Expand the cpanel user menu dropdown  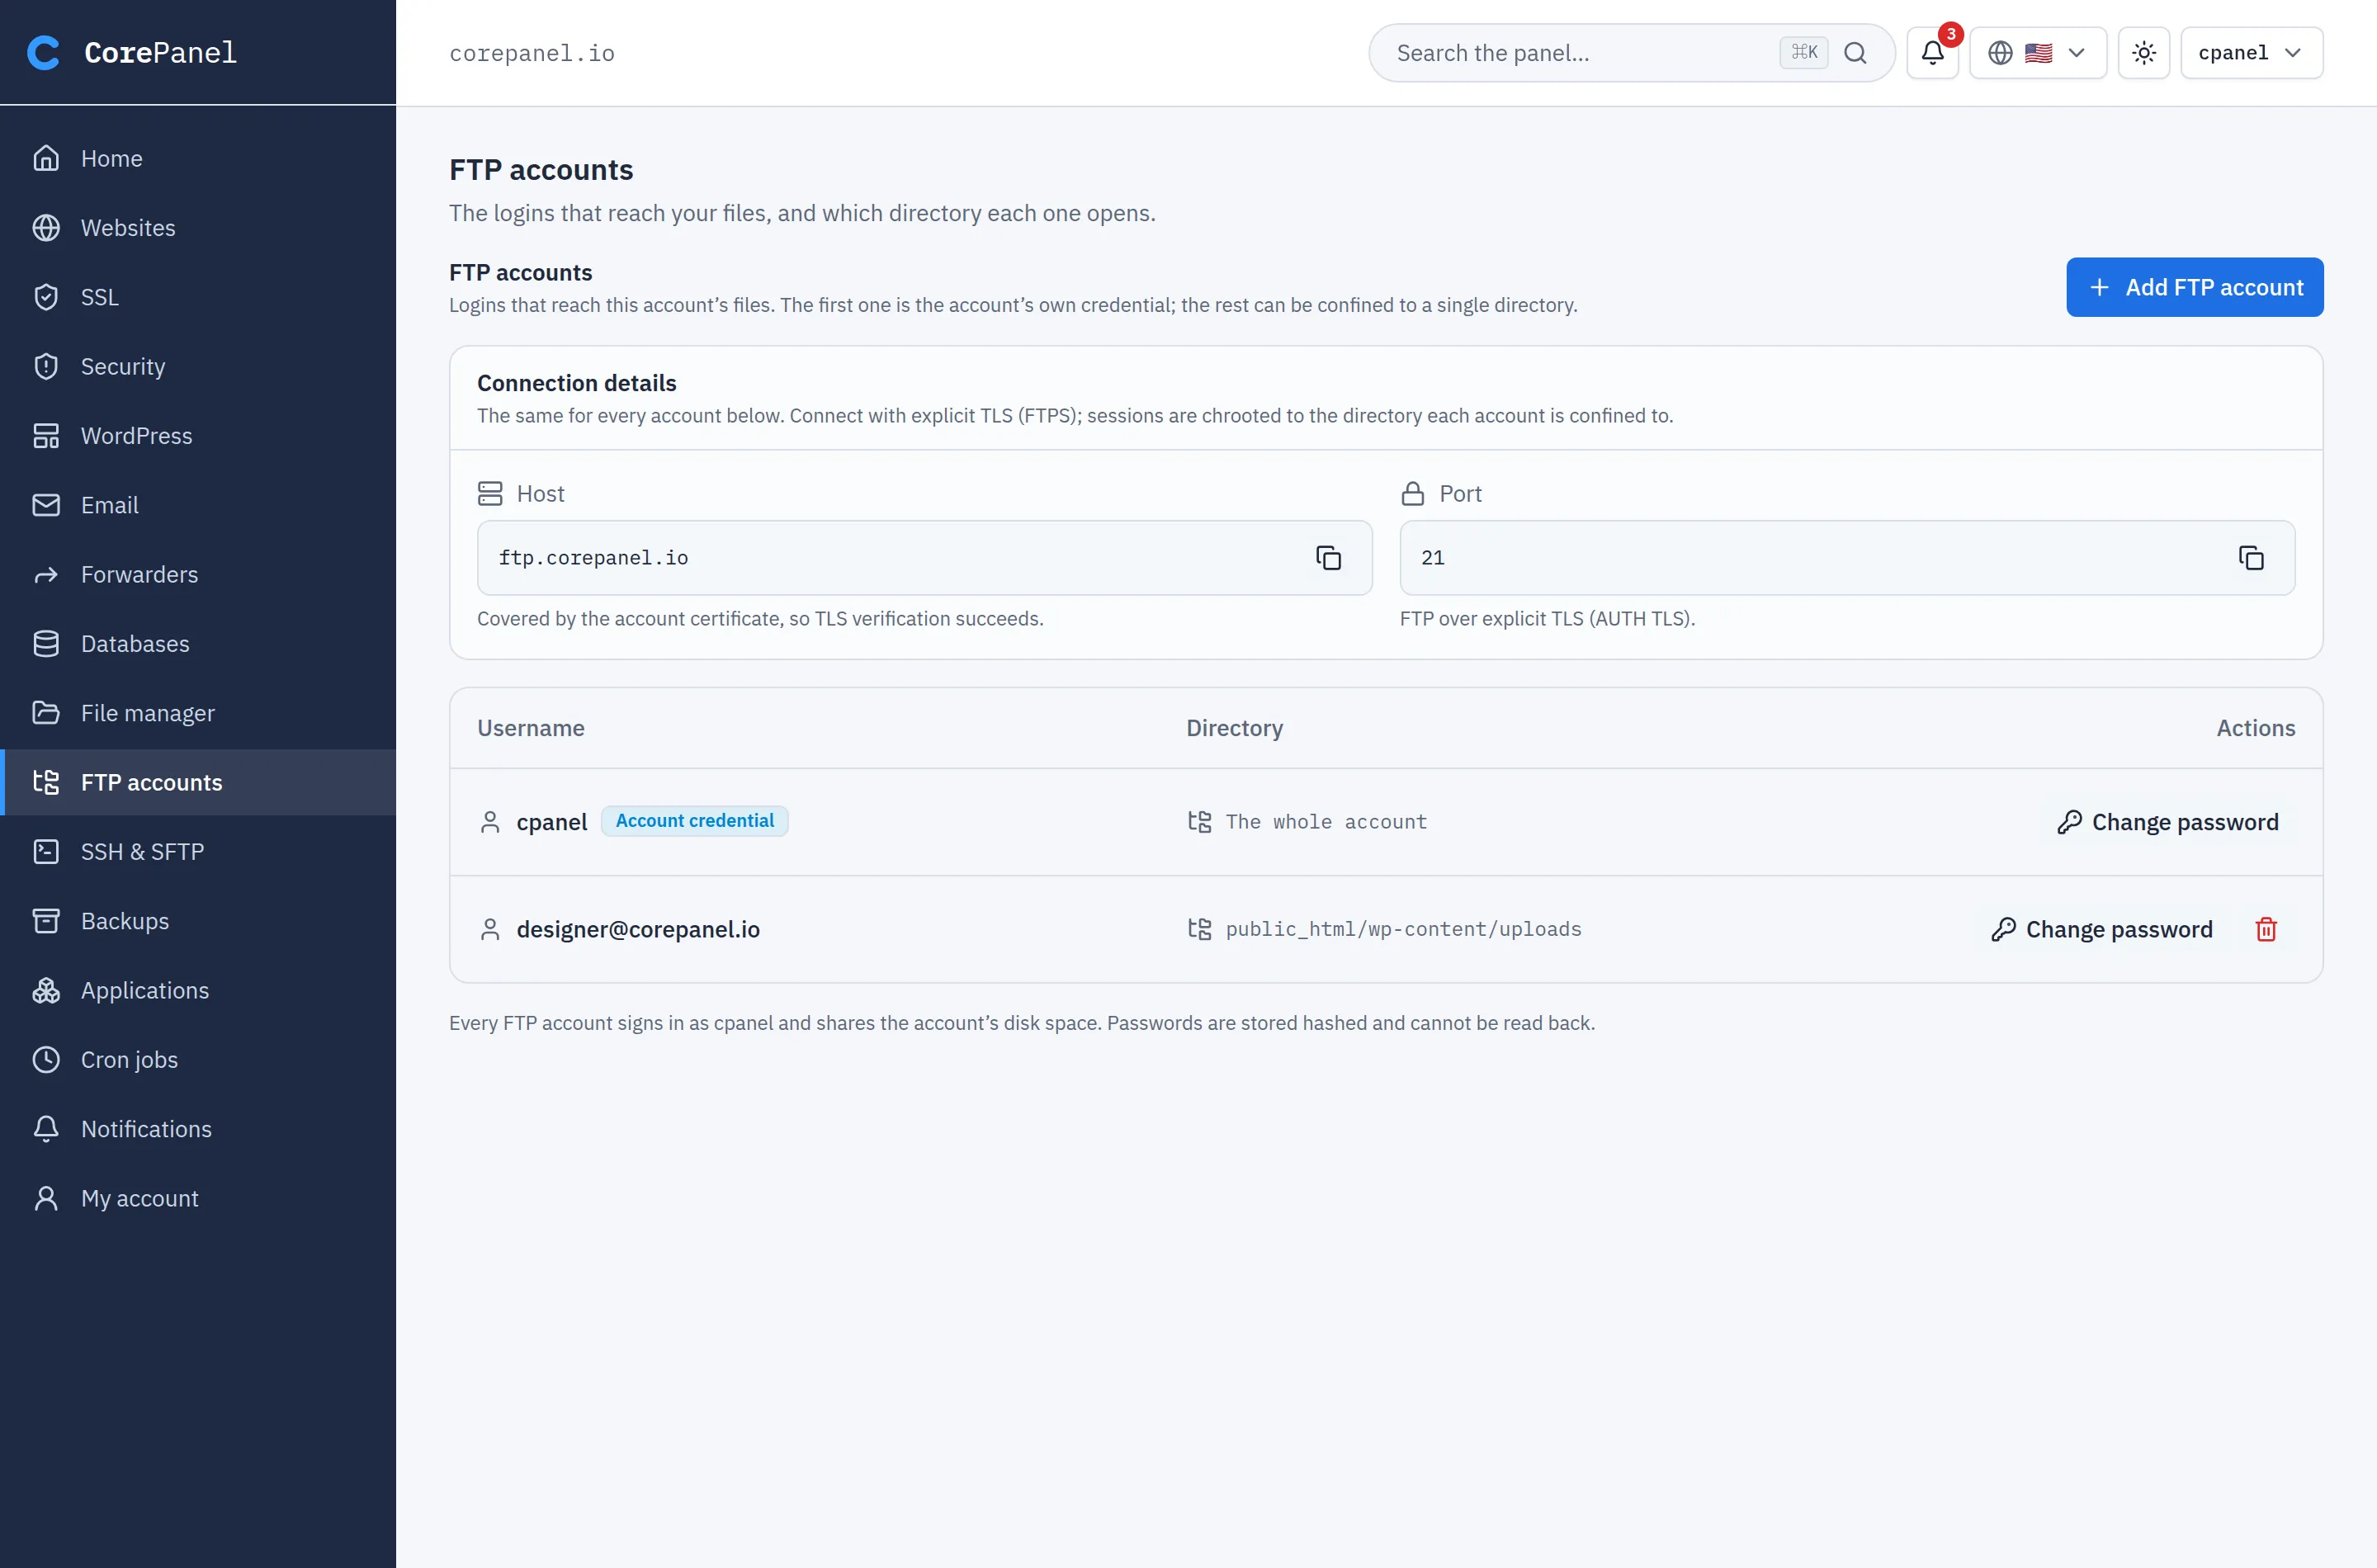(2251, 53)
